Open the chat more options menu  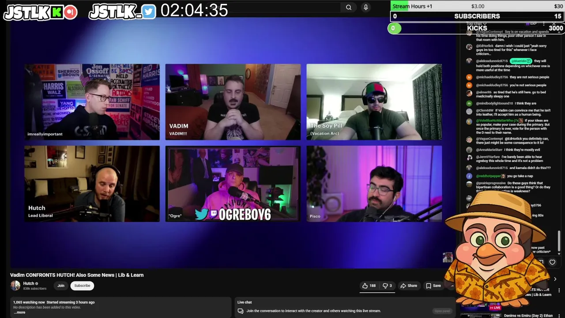click(x=544, y=24)
